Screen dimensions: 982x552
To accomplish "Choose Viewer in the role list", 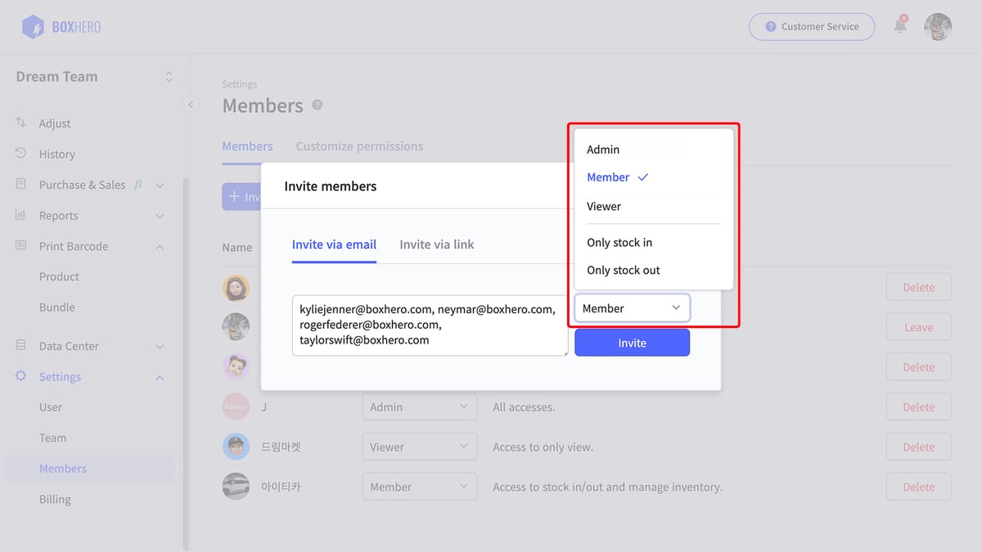I will [604, 206].
